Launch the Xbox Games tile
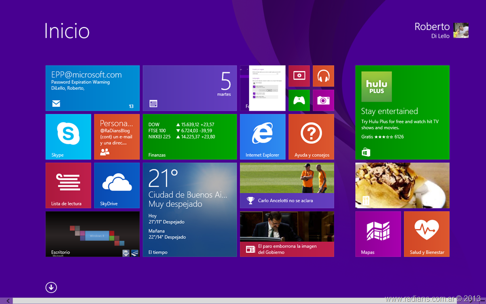The height and width of the screenshot is (304, 486). [299, 100]
